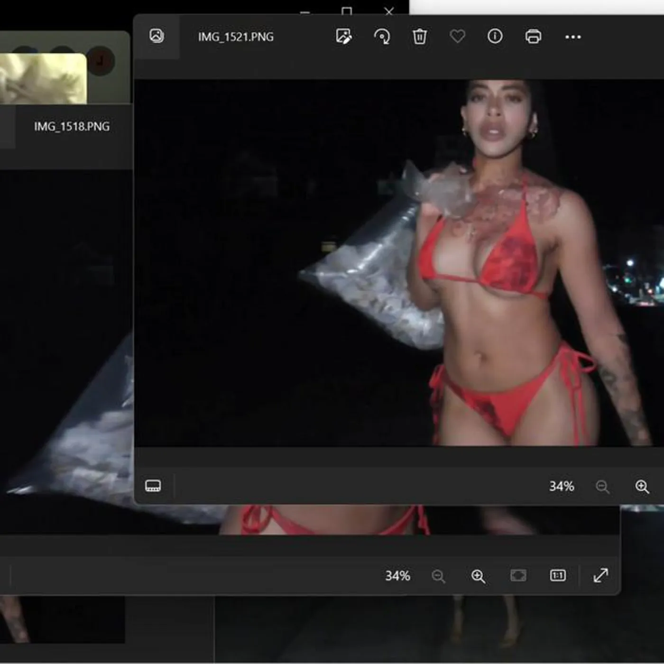Rotate the IMG_1521.PNG photo
This screenshot has height=664, width=664.
point(382,37)
